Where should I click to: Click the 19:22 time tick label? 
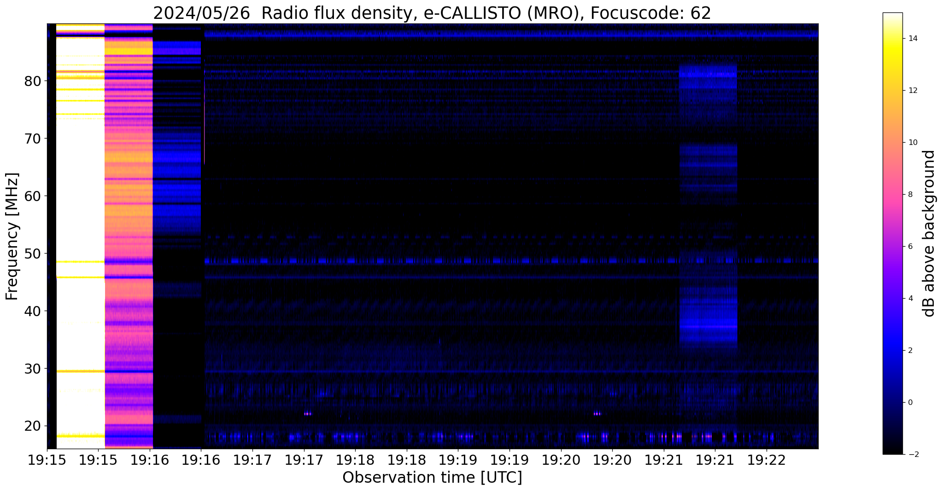767,460
